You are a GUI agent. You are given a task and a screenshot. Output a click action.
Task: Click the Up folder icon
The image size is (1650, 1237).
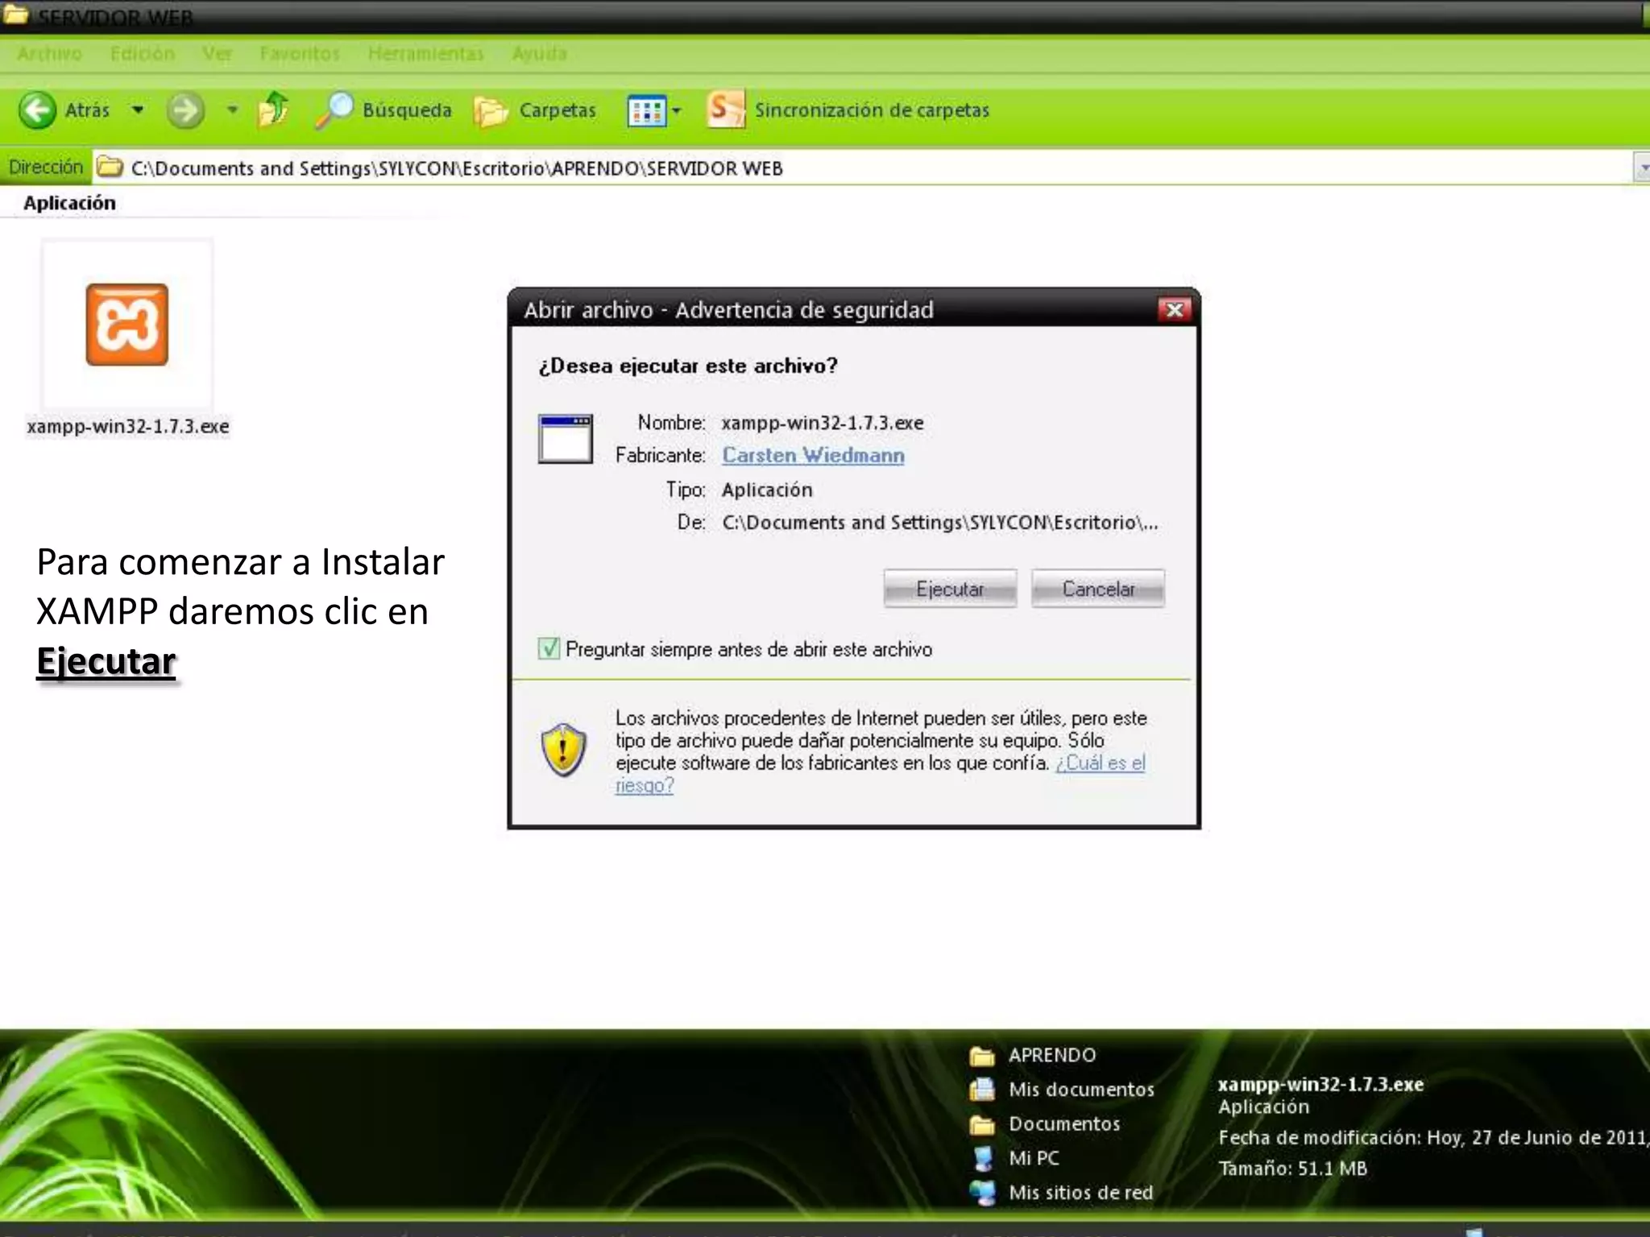(x=273, y=110)
